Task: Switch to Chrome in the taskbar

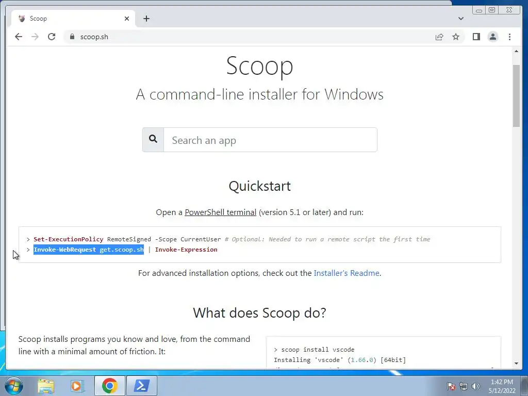Action: pos(110,386)
